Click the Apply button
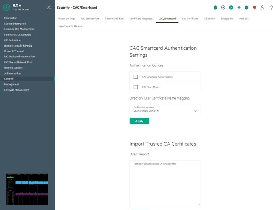The height and width of the screenshot is (210, 273). [x=139, y=121]
